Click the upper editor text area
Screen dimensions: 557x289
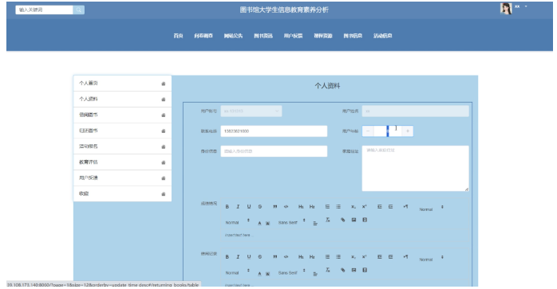(x=345, y=236)
